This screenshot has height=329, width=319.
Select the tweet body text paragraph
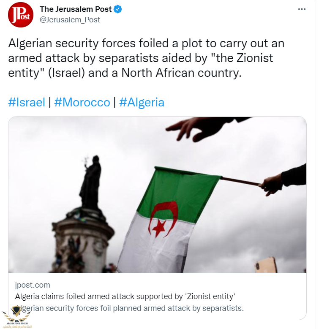pyautogui.click(x=146, y=57)
